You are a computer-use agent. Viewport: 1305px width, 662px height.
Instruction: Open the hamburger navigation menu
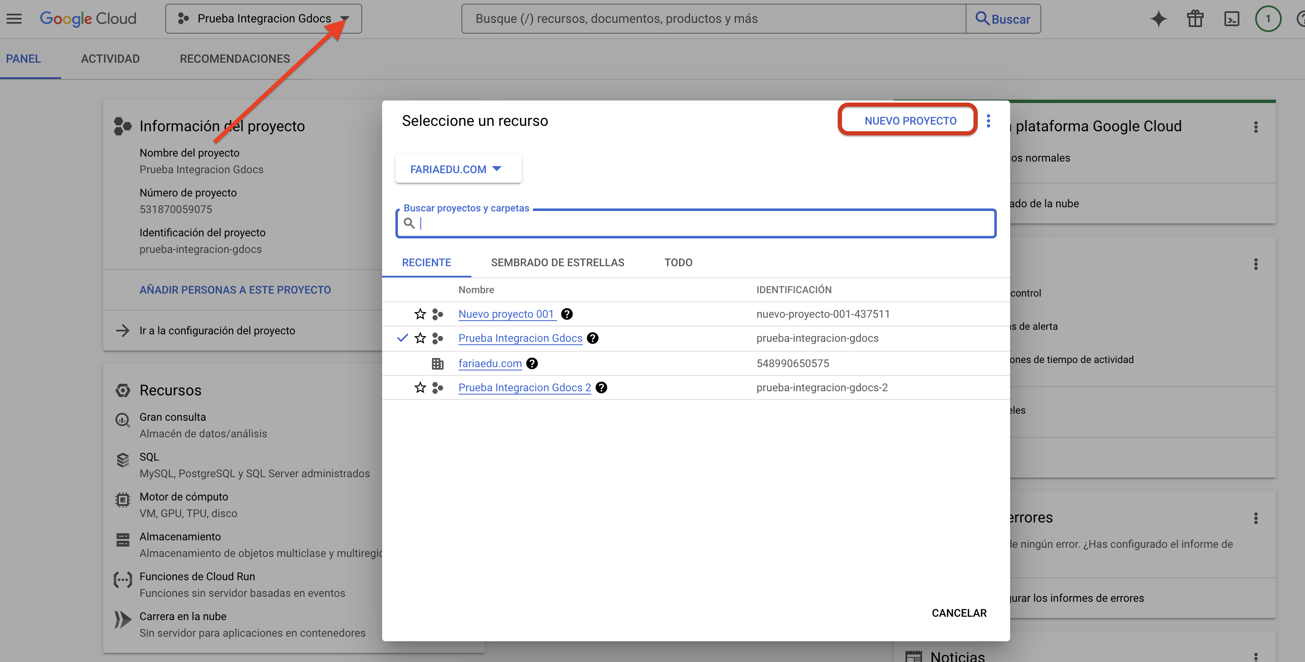click(14, 19)
